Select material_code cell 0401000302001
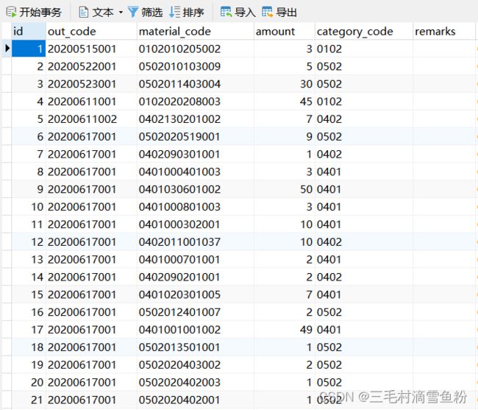478x410 pixels. (196, 224)
